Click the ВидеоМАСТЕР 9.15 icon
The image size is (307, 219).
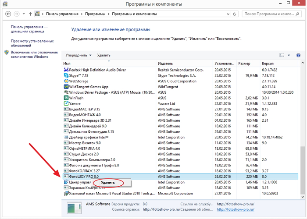click(x=66, y=109)
